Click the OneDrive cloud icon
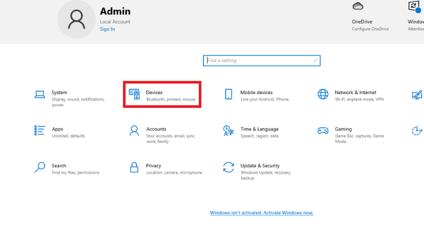Viewport: 424px width, 238px height. 357,6
